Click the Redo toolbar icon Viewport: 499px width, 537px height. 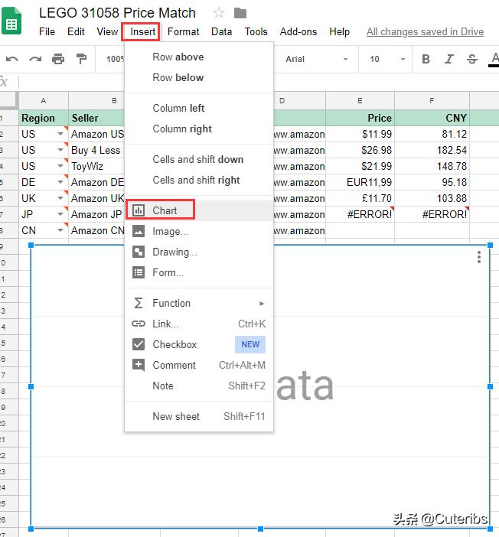point(35,59)
